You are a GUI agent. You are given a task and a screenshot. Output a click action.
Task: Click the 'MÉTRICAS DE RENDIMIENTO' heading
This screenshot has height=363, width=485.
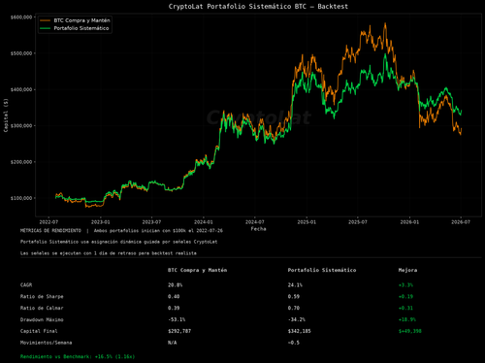click(x=50, y=231)
